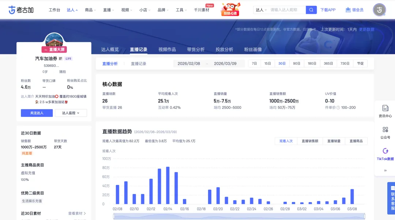395x220 pixels.
Task: Click the 关注达人 button
Action: pos(37,113)
